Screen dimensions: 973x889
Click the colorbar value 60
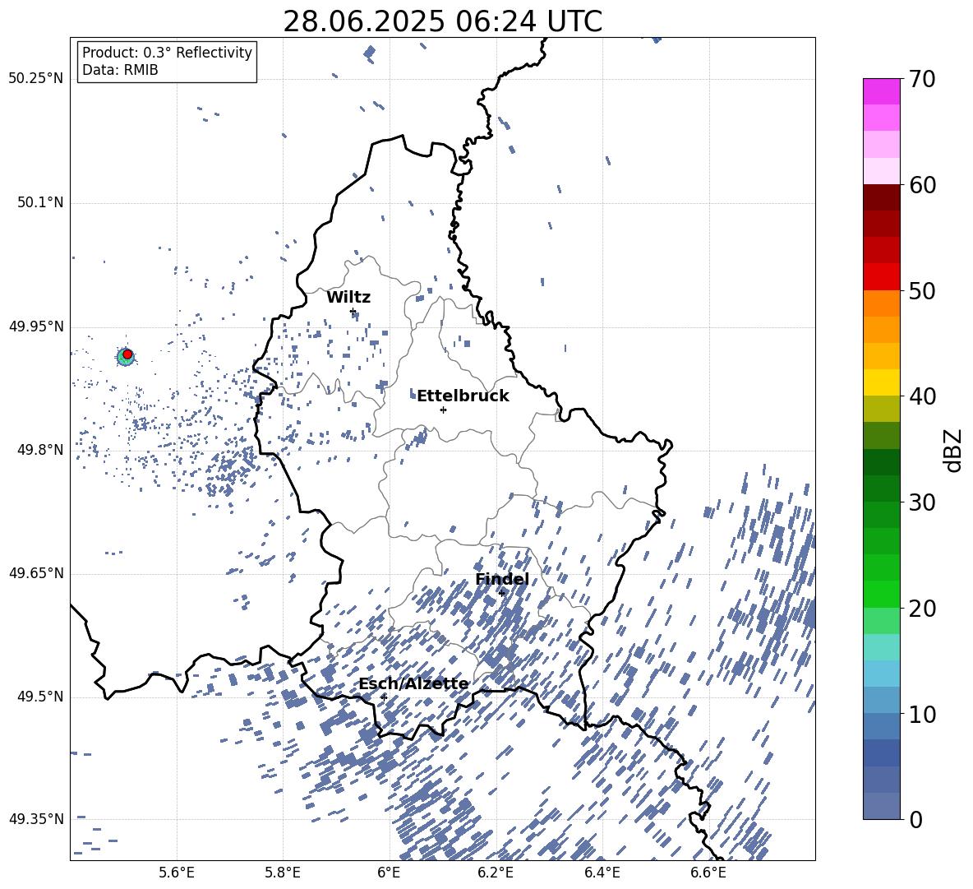point(922,185)
